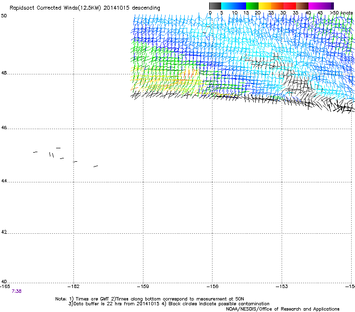Screen dimensions: 355x312
Task: Click the purple time stamp '7:38'
Action: tap(16, 291)
